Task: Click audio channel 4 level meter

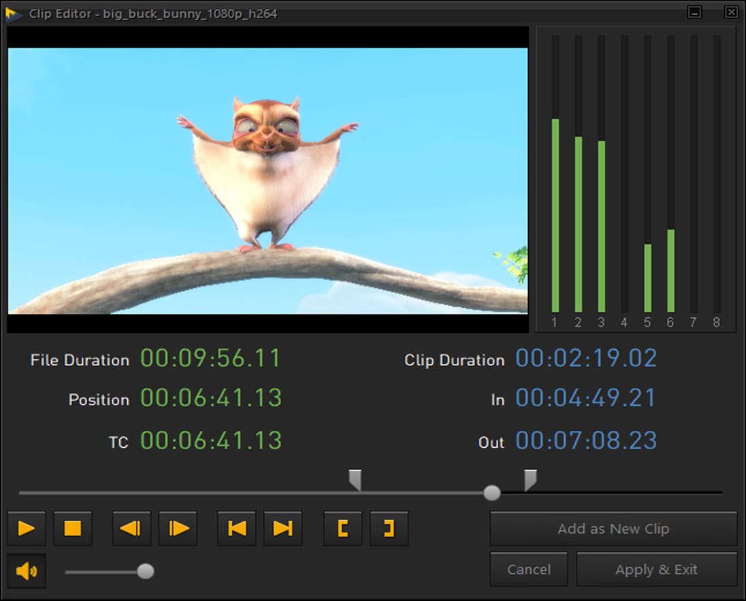Action: 625,174
